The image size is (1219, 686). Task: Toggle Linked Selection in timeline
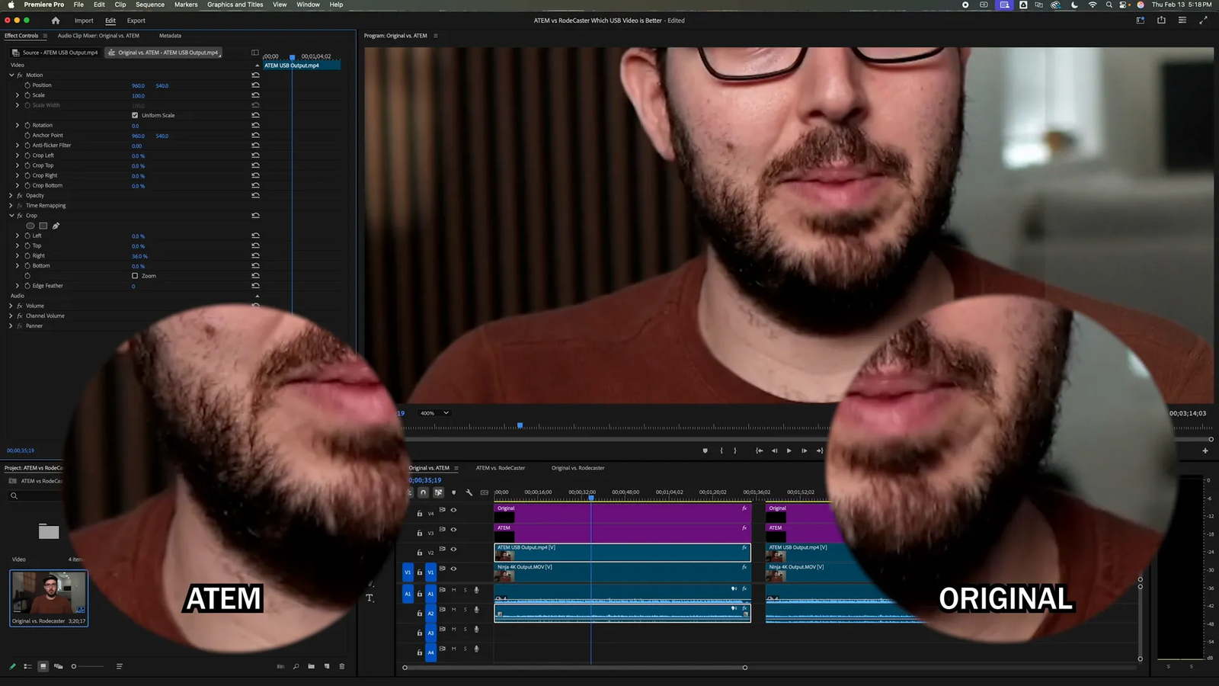coord(438,492)
